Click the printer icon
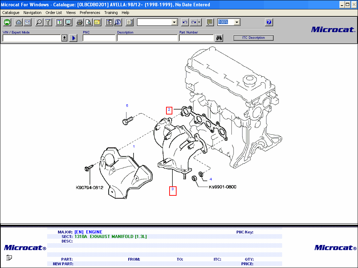 [x=79, y=22]
